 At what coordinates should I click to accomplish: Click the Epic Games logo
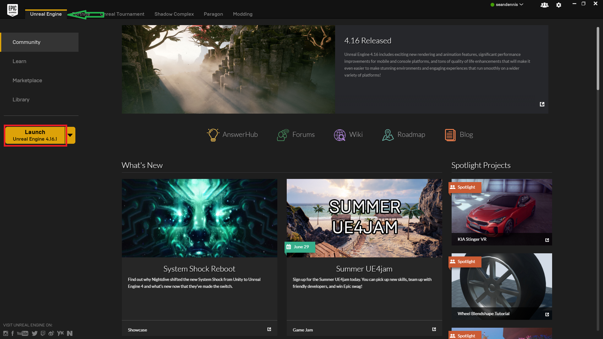pyautogui.click(x=13, y=10)
